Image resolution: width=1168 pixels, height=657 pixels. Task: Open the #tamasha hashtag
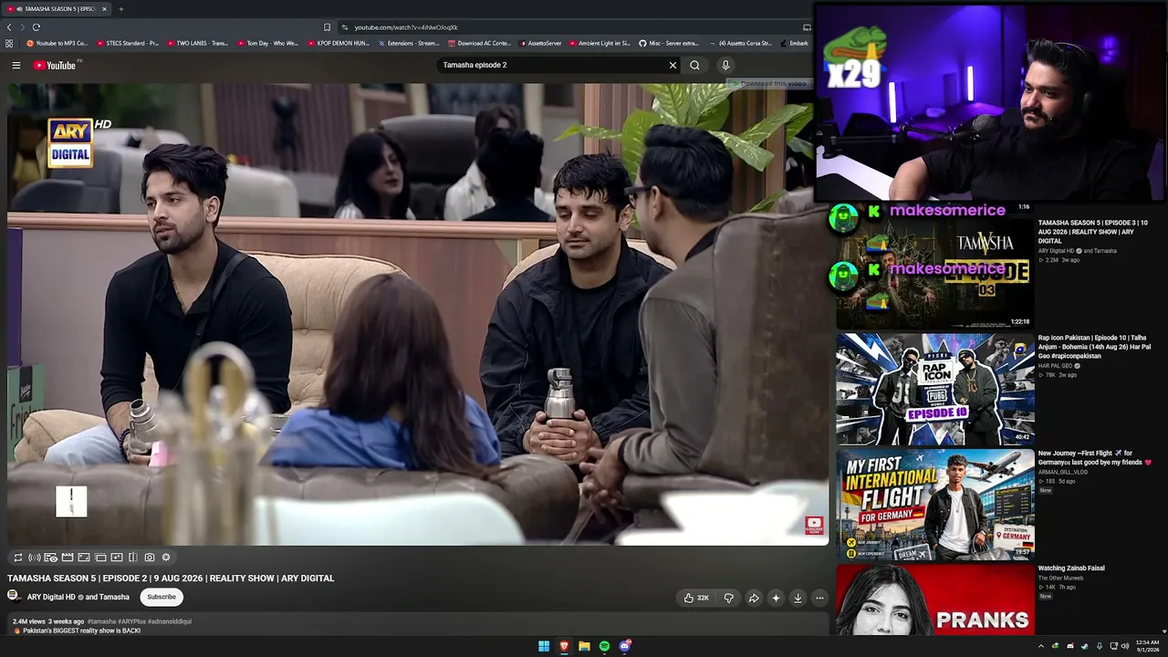point(101,621)
